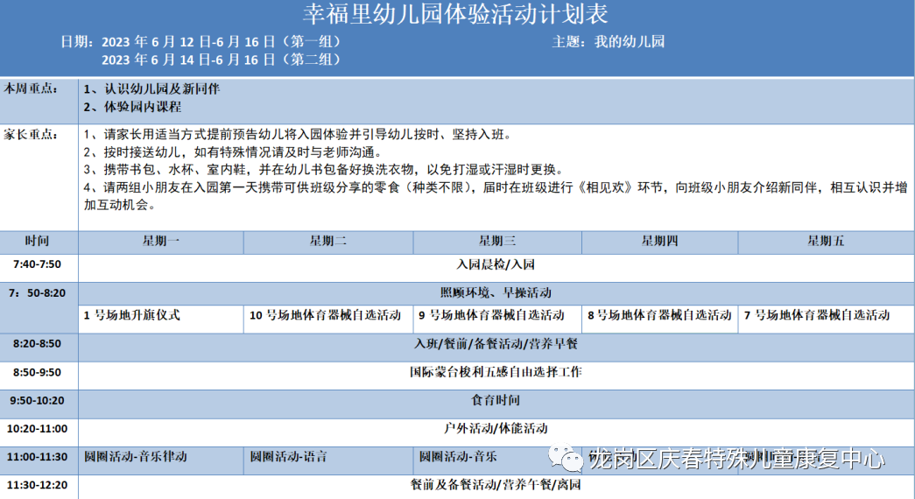Select the 照顾环境、早操活动 cell

click(x=496, y=293)
